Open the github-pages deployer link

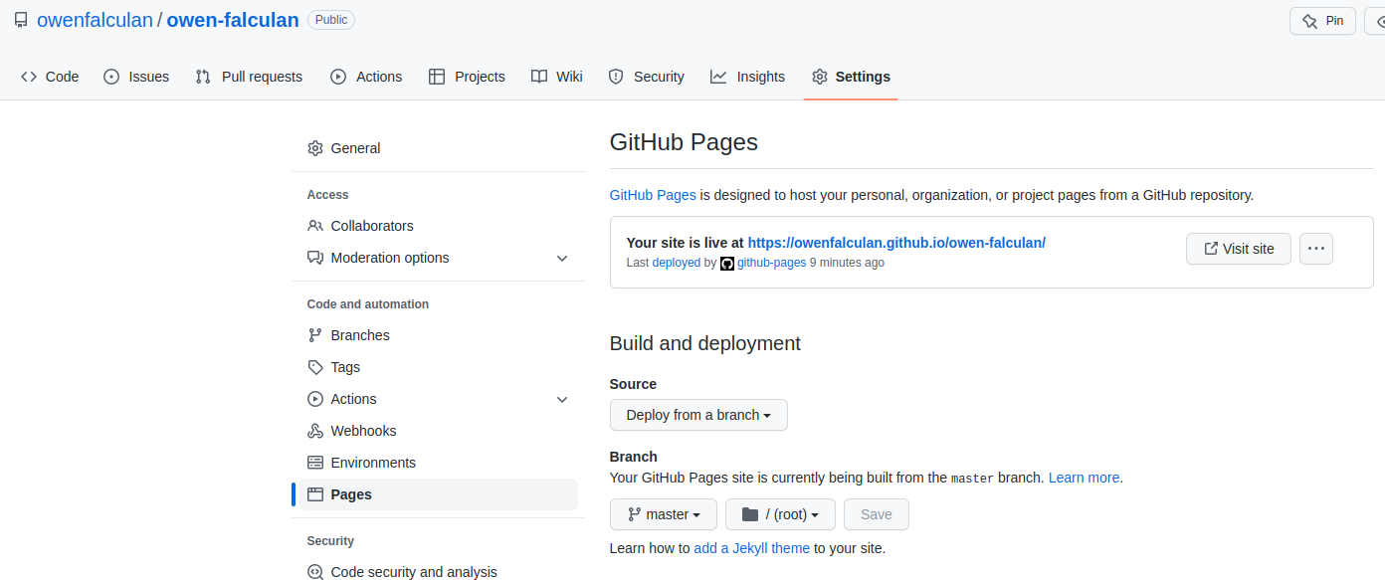[x=771, y=263]
